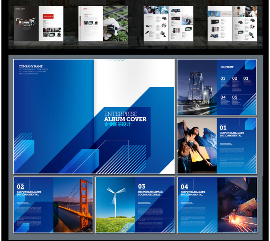The height and width of the screenshot is (241, 270).
Task: Click the third top brochure spread
Action: (x=168, y=25)
